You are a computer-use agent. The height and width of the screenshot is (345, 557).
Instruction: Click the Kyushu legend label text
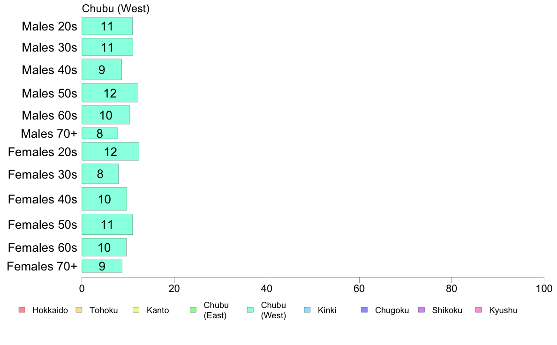[x=503, y=310]
